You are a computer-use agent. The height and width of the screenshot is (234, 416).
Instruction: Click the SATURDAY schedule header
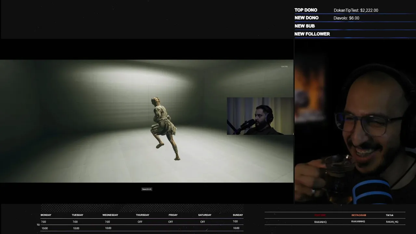pos(205,215)
